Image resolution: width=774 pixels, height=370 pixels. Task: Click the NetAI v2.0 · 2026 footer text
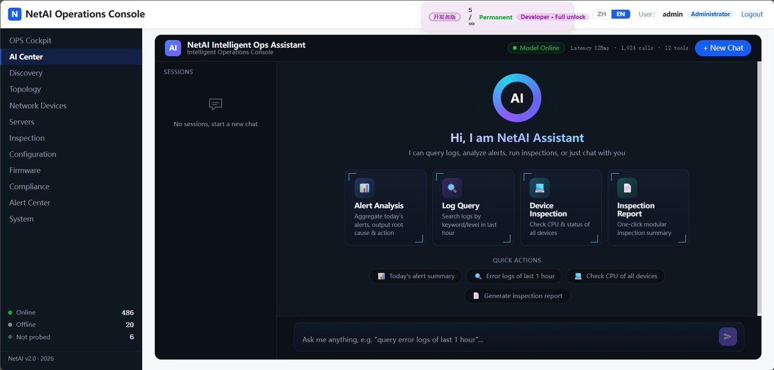pyautogui.click(x=31, y=359)
